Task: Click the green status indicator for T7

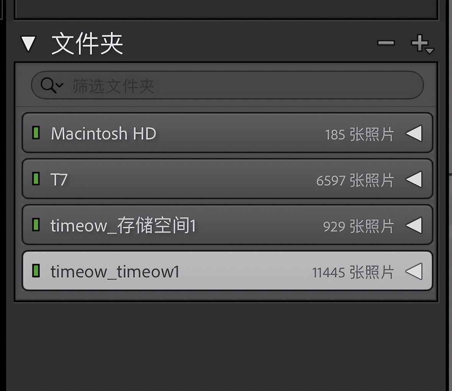Action: point(36,179)
